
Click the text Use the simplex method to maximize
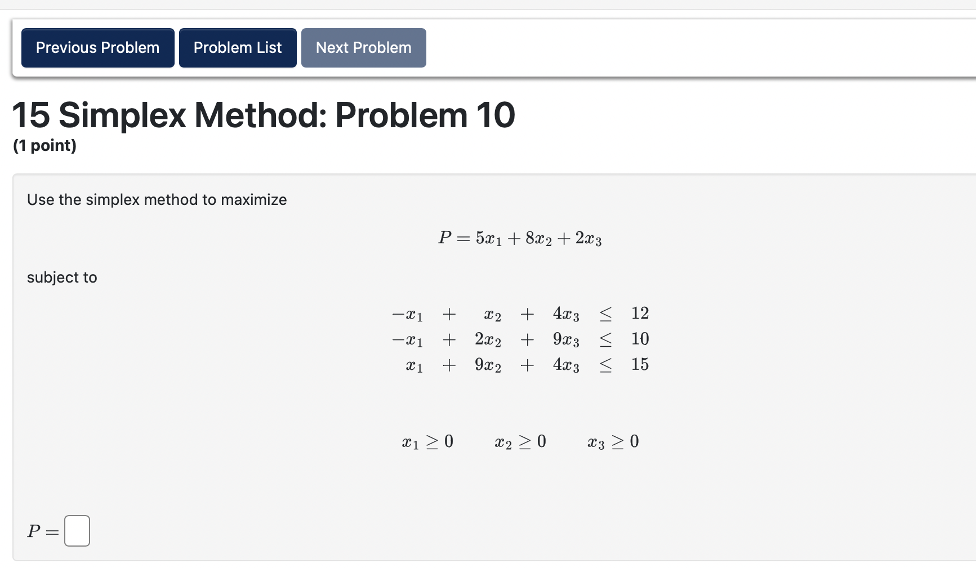157,199
